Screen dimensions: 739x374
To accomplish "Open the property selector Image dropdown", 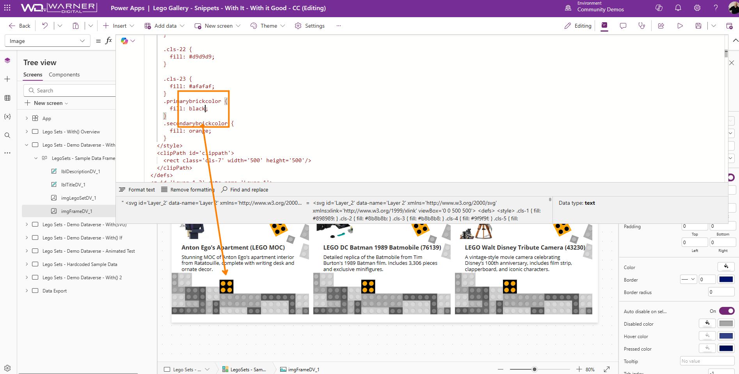I will (x=47, y=41).
